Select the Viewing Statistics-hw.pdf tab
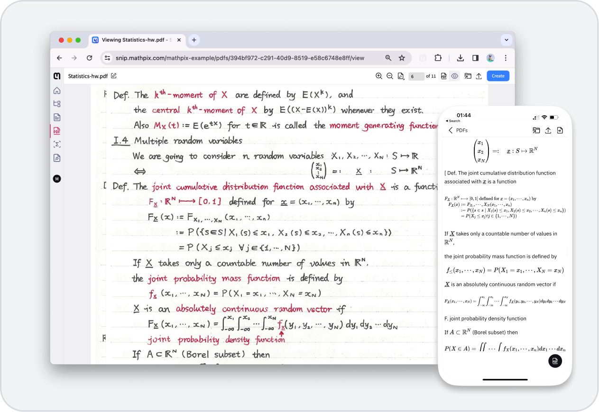This screenshot has height=412, width=599. tap(137, 40)
